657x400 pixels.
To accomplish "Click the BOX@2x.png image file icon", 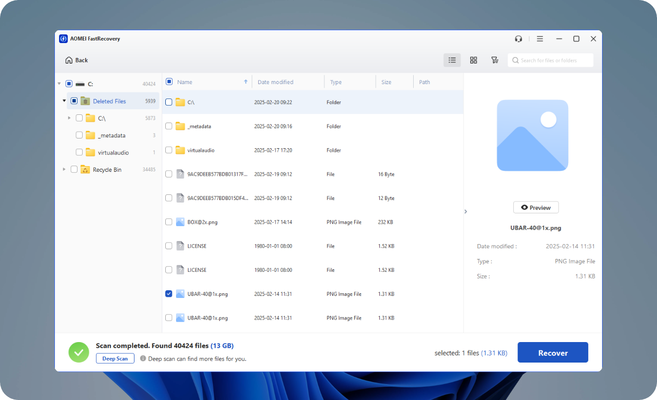I will pos(180,222).
